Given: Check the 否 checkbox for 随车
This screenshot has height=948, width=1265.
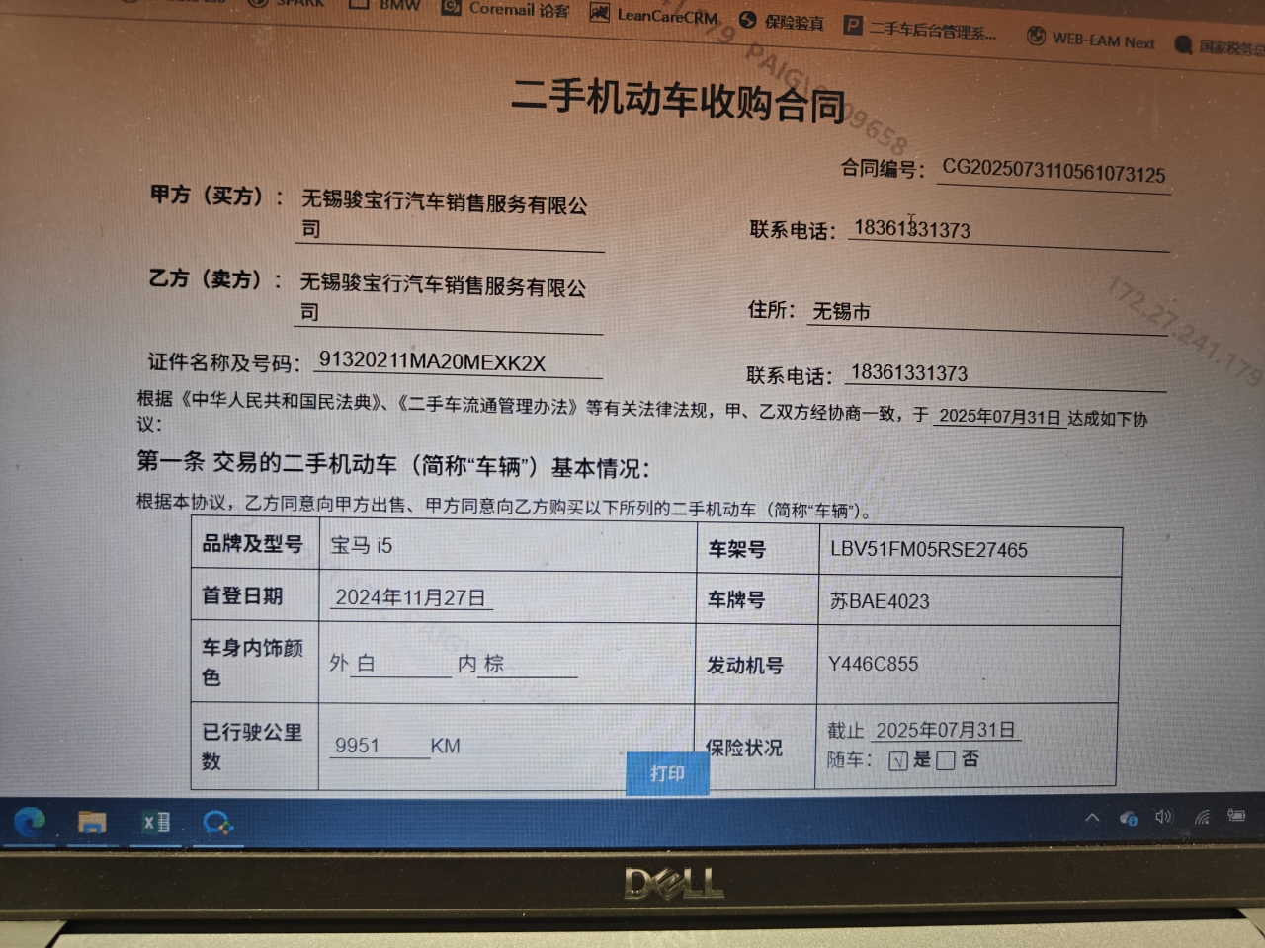Looking at the screenshot, I should point(946,760).
